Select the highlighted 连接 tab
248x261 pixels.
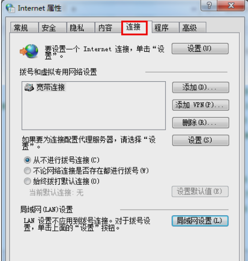click(134, 28)
